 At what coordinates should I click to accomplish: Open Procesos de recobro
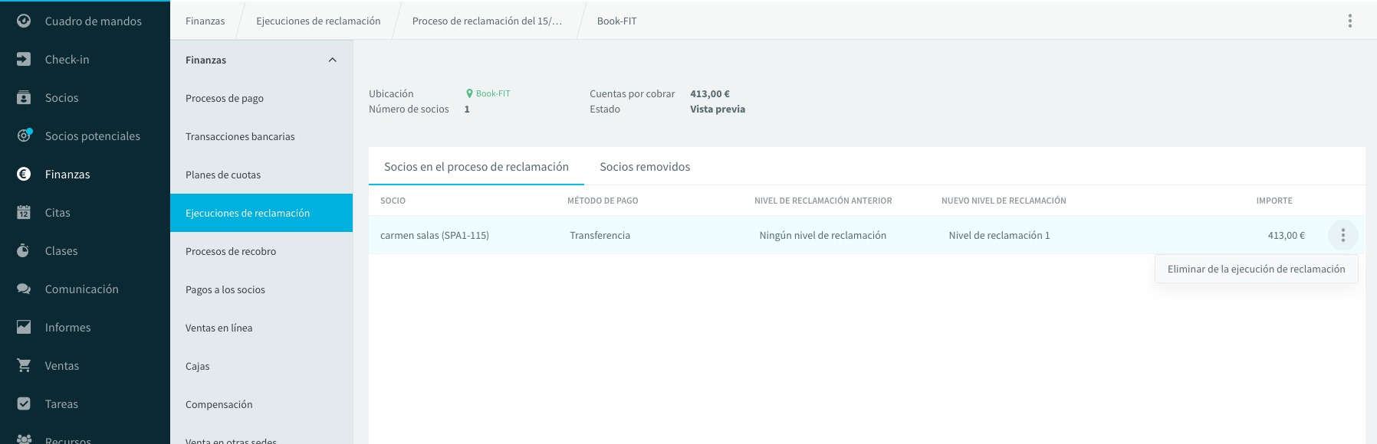[x=261, y=251]
